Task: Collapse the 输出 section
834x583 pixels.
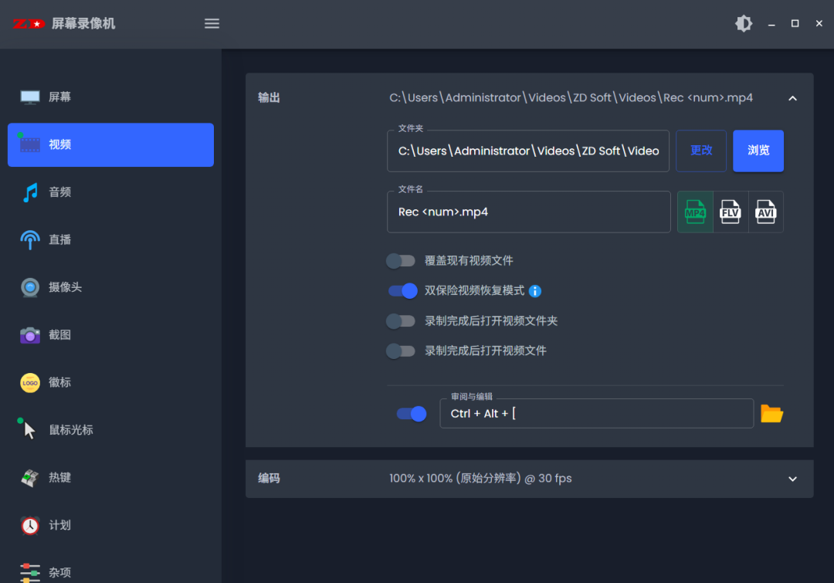Action: pyautogui.click(x=792, y=98)
